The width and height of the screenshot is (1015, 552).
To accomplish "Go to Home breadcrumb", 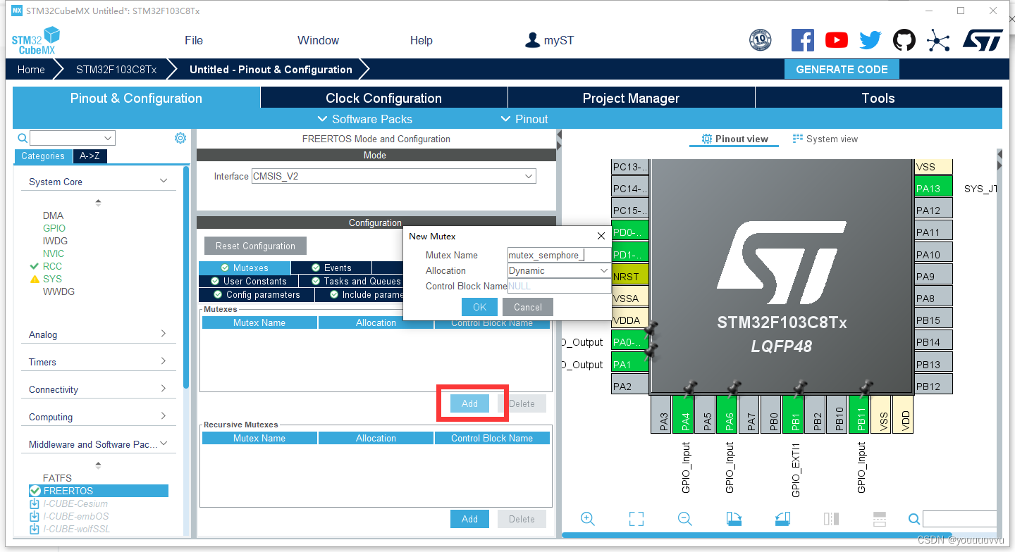I will pos(31,69).
